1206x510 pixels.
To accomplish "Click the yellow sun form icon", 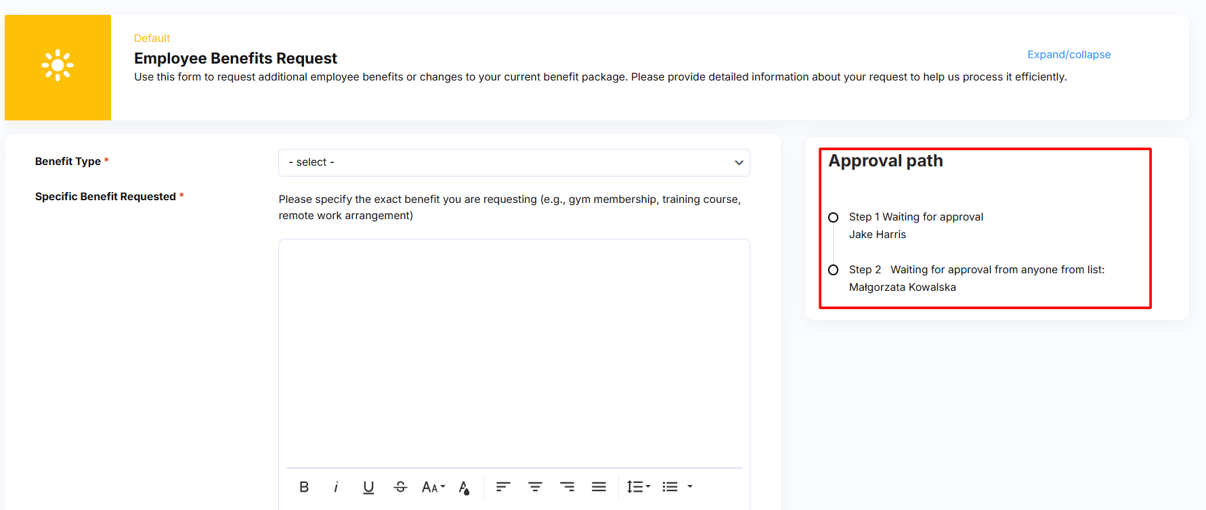I will pyautogui.click(x=58, y=66).
